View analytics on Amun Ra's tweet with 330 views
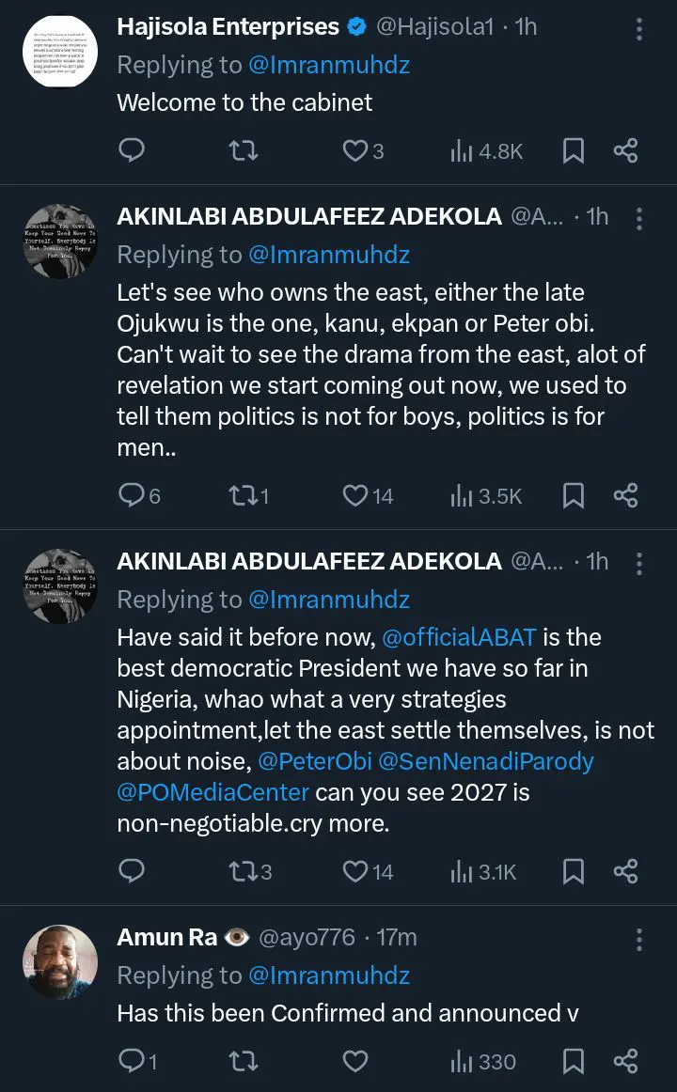 click(483, 1062)
